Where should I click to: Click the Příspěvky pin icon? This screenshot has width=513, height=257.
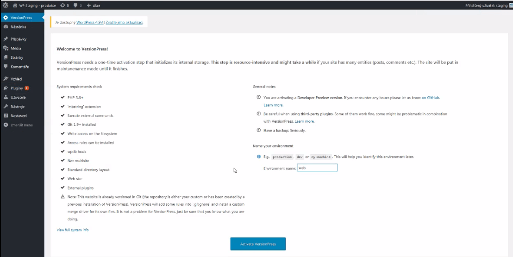click(x=6, y=39)
